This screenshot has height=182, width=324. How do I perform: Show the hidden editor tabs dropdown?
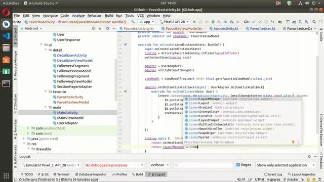tap(315, 28)
